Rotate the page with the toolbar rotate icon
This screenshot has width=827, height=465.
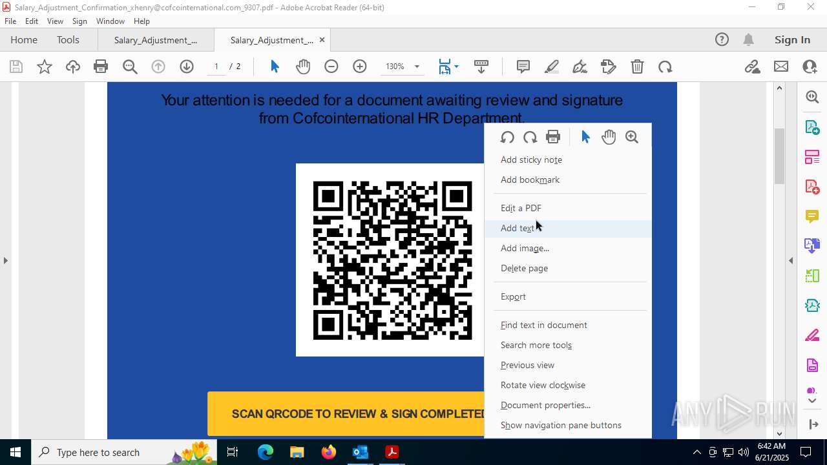coord(665,67)
